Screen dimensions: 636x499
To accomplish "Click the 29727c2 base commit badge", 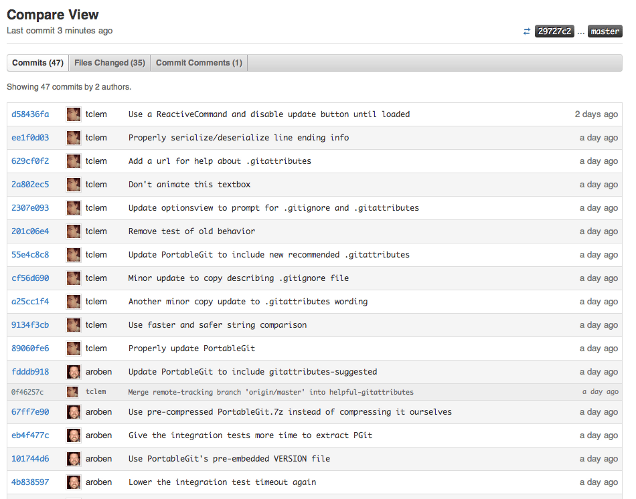I will point(554,31).
